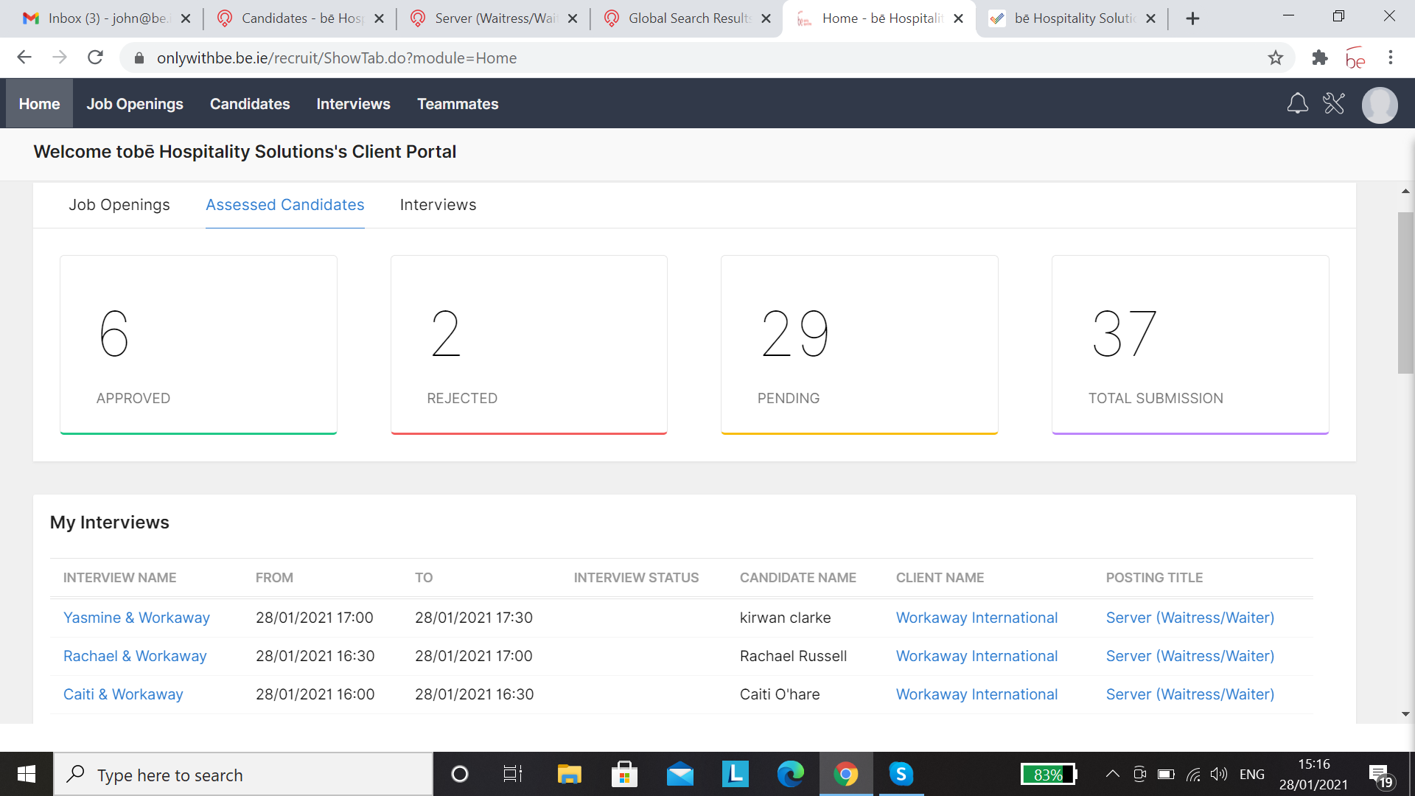Viewport: 1415px width, 796px height.
Task: Open Cortana circle icon on the taskbar
Action: tap(459, 774)
